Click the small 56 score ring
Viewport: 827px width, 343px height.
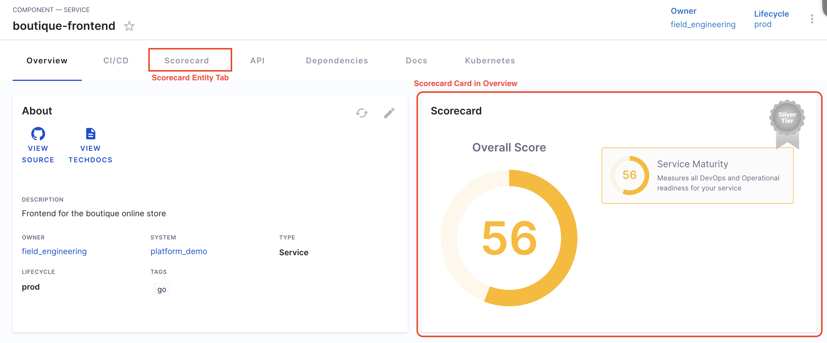point(629,175)
